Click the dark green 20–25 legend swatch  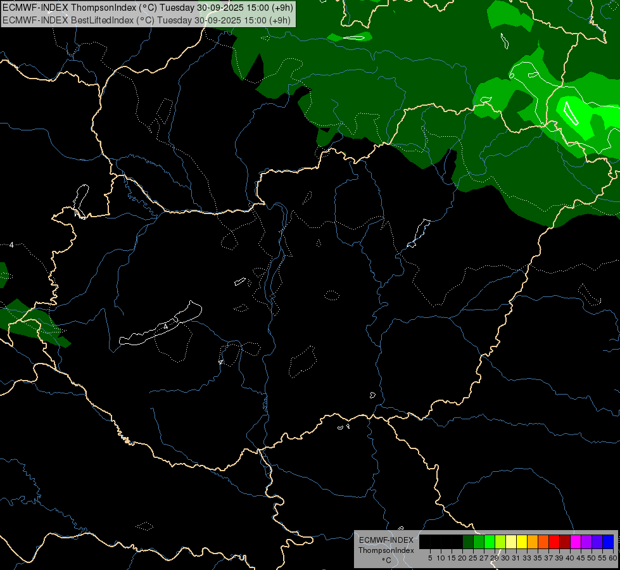pos(468,541)
